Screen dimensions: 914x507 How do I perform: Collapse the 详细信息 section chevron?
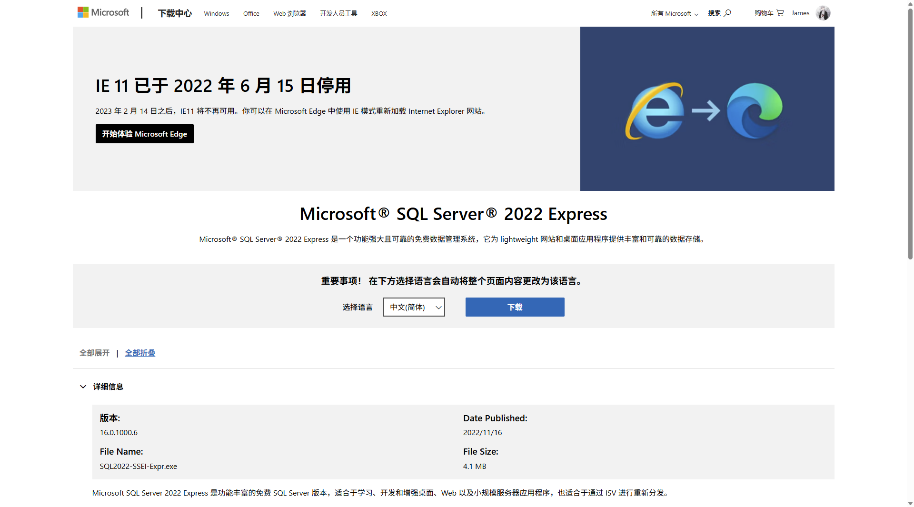83,387
